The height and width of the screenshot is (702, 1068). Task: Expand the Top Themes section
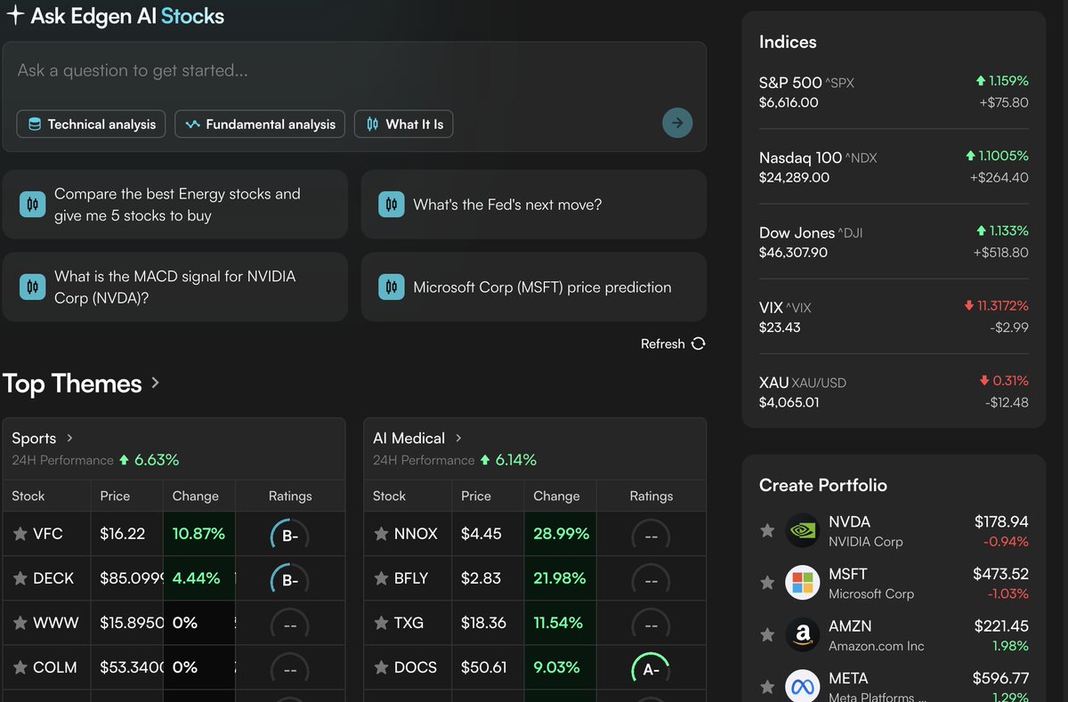point(156,383)
